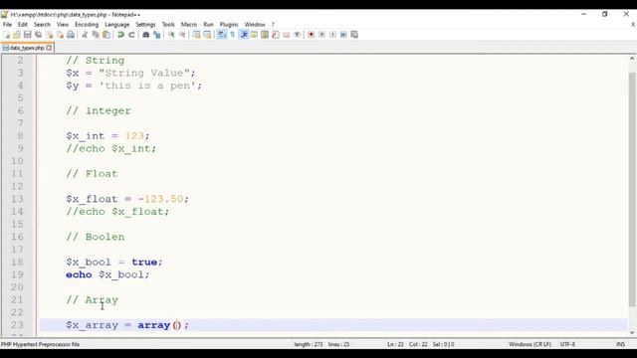Close the data_types.php tab
Image resolution: width=637 pixels, height=358 pixels.
[49, 48]
